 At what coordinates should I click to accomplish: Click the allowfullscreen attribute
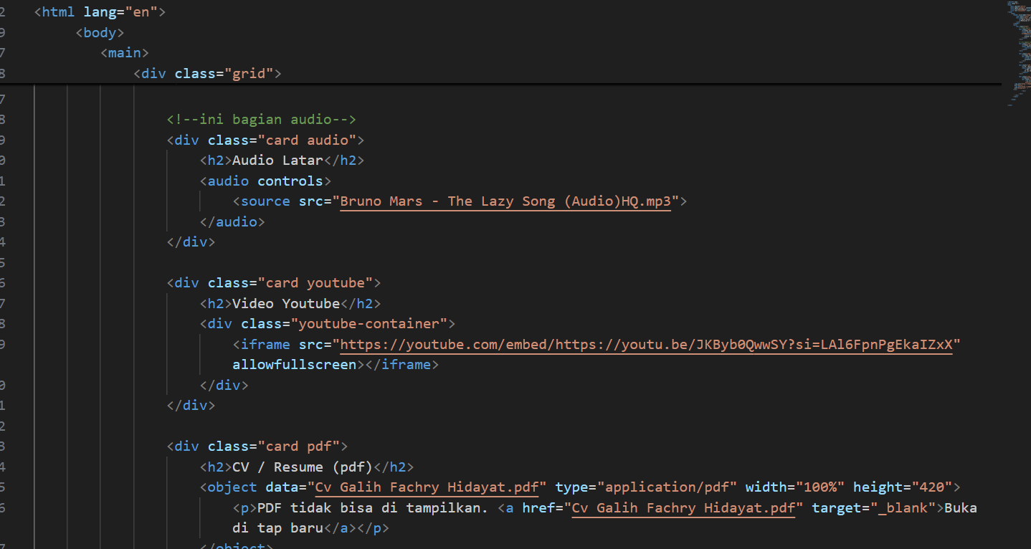point(294,365)
